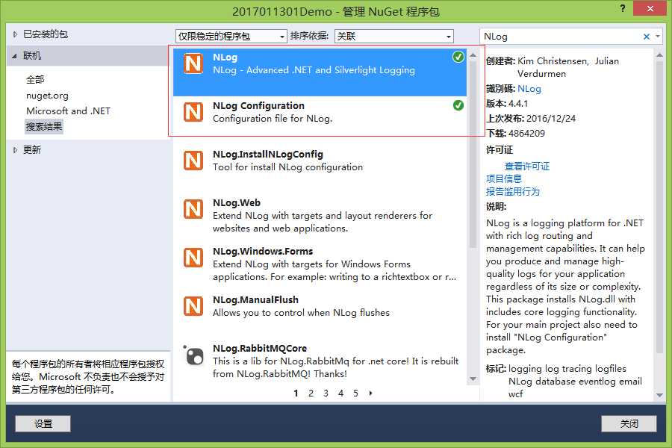Screen dimensions: 672x448
Task: Go to results page 2
Action: [x=311, y=393]
